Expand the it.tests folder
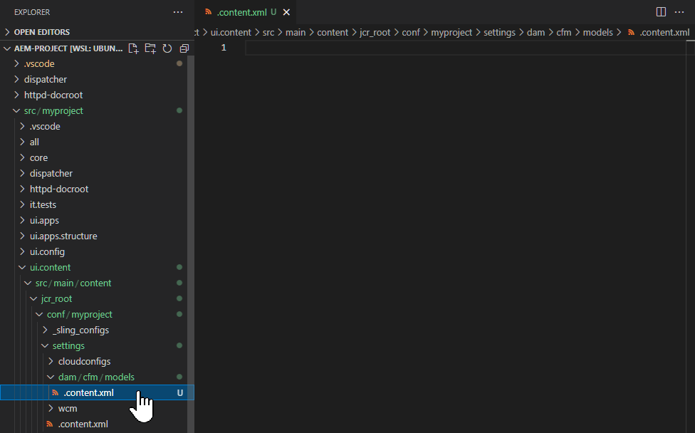The image size is (695, 433). 93,205
